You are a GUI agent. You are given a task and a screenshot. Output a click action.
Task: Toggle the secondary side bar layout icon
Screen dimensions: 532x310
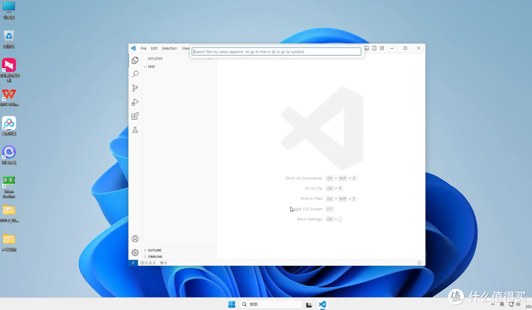tap(374, 48)
